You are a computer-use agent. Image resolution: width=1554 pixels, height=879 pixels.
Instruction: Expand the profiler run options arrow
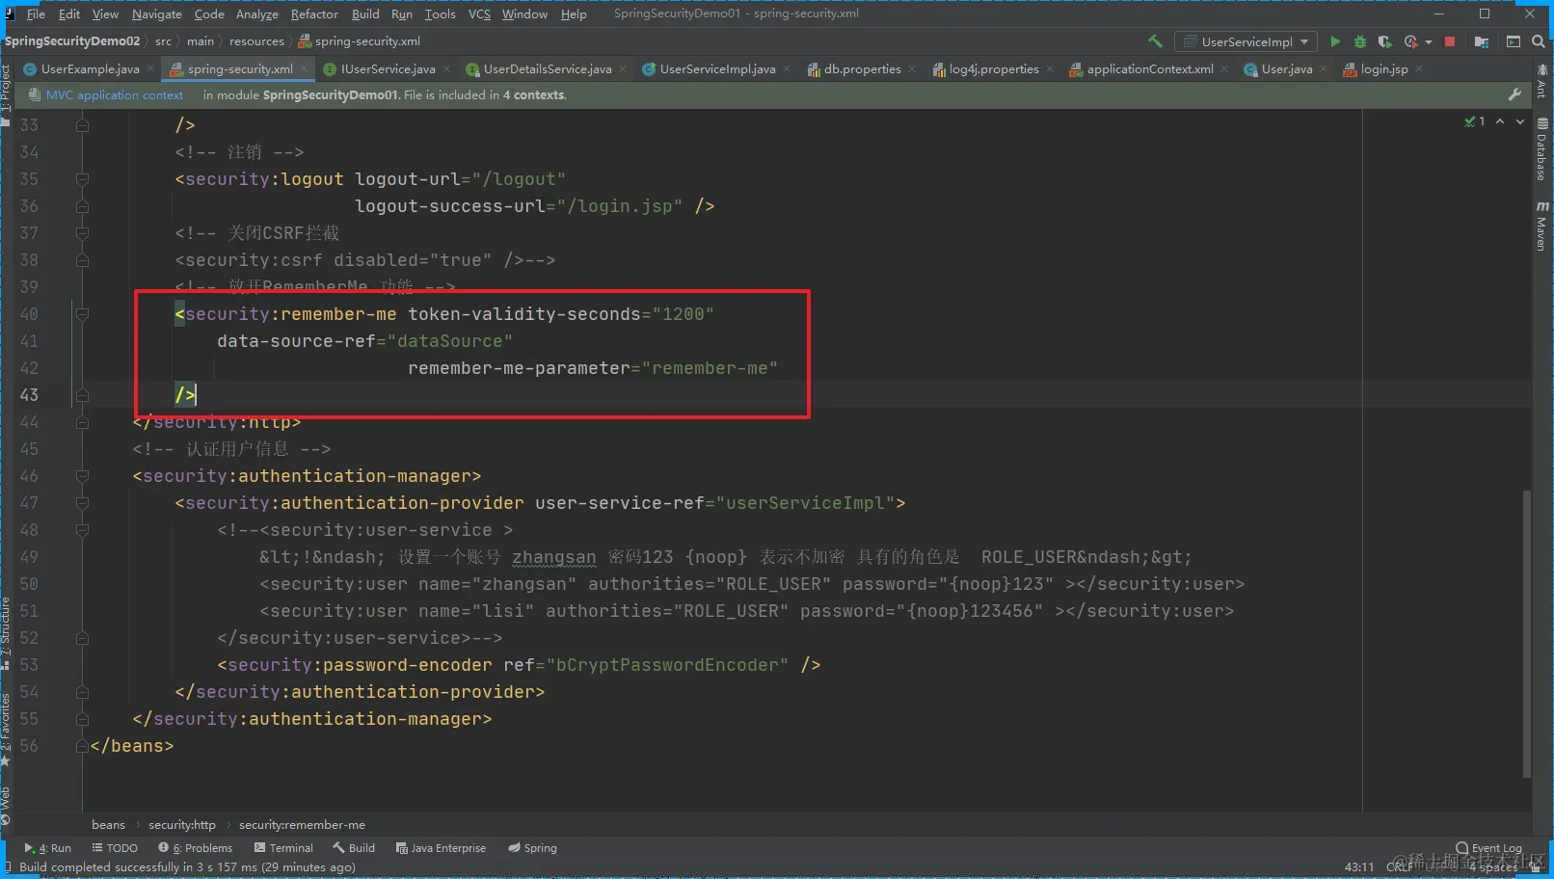[1429, 41]
